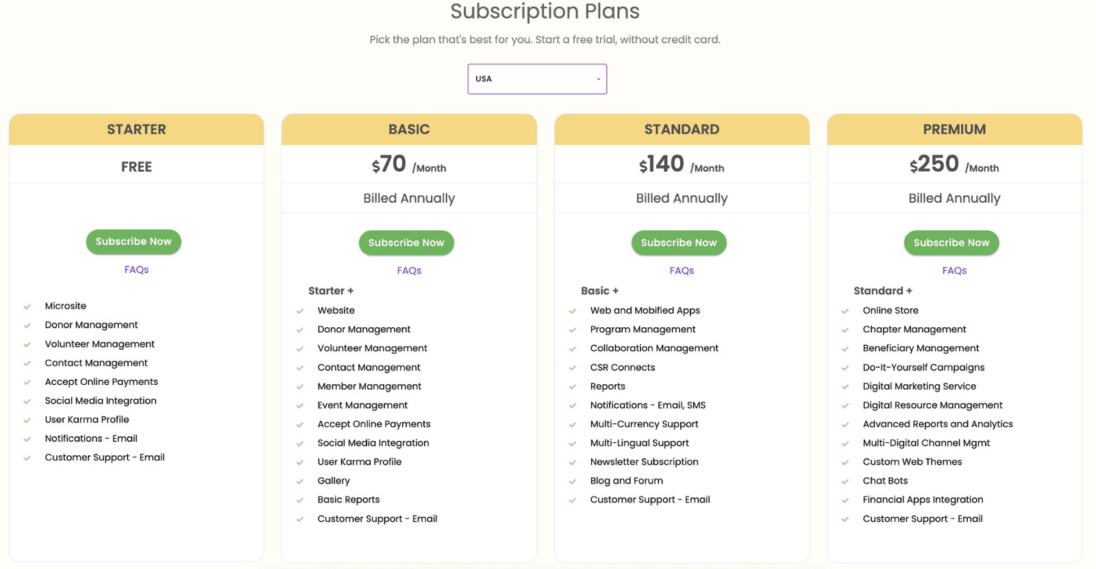Viewport: 1096px width, 569px height.
Task: Subscribe to the free Starter plan
Action: click(134, 242)
